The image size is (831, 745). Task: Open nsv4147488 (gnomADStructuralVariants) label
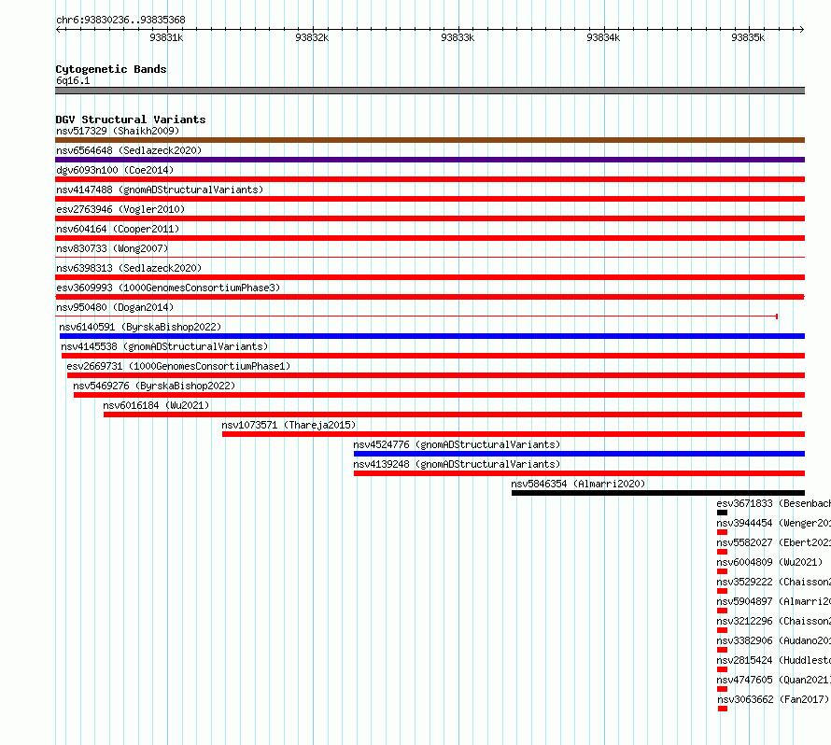pos(160,190)
